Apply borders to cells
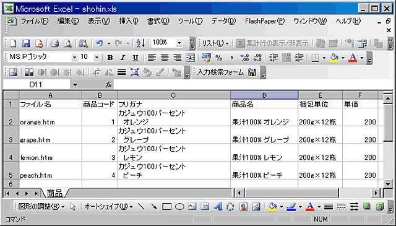396x226 pixels. (315, 58)
